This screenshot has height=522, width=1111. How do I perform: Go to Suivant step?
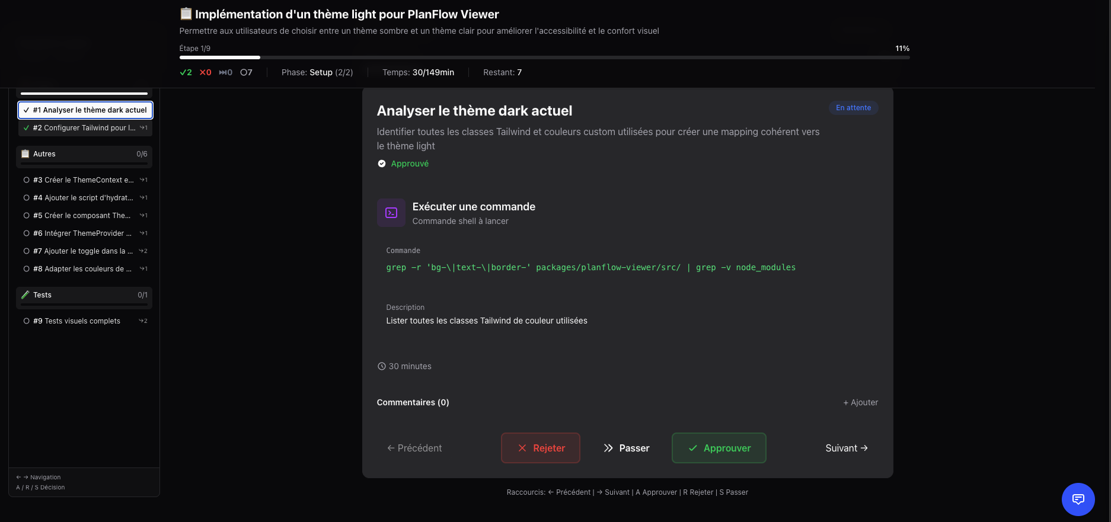point(847,448)
